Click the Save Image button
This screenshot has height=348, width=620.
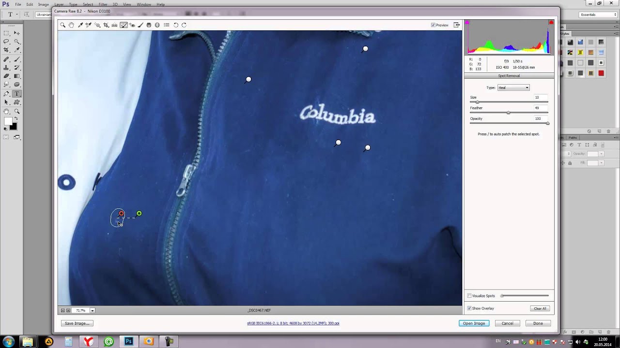(x=77, y=323)
